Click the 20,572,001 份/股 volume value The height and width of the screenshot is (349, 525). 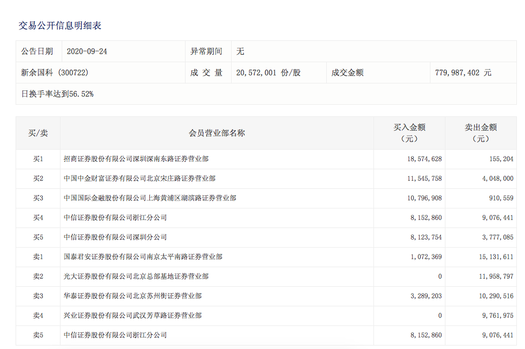pos(269,73)
